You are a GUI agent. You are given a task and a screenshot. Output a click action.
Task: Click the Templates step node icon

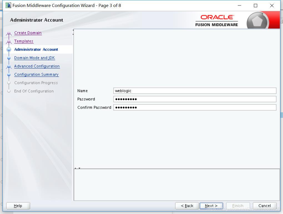(9, 42)
